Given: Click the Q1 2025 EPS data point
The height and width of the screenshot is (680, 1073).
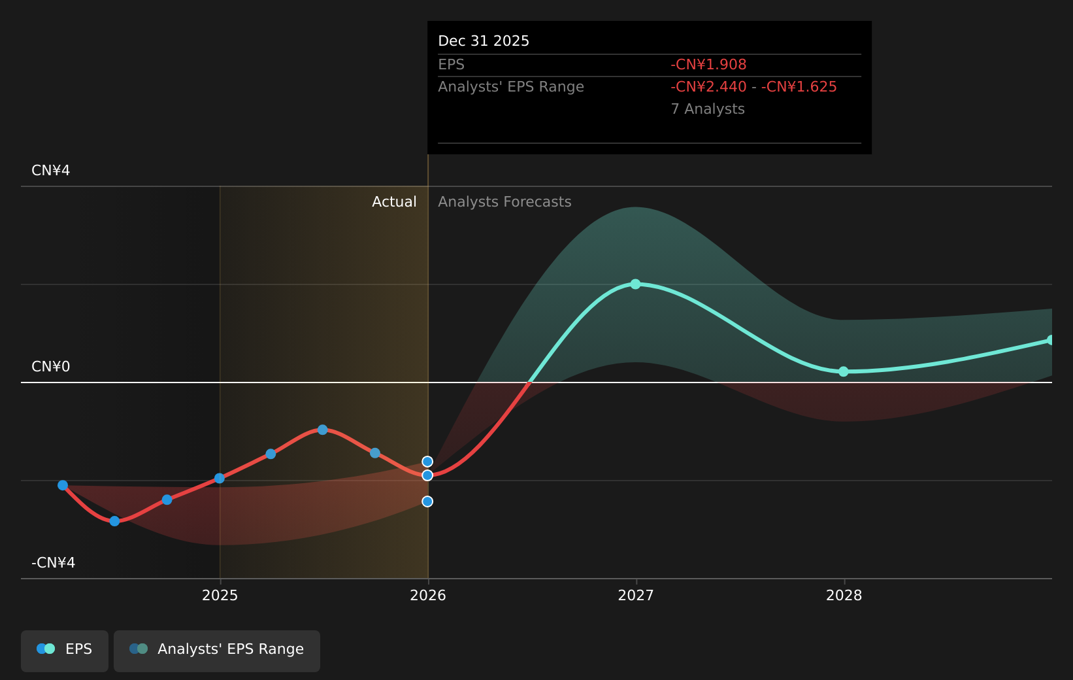Looking at the screenshot, I should coord(271,454).
